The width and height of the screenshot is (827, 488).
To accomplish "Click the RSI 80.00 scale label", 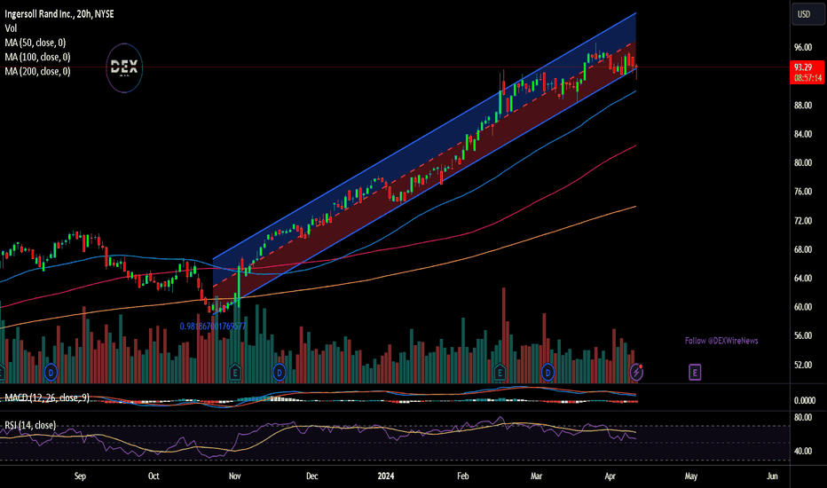I will tap(803, 417).
